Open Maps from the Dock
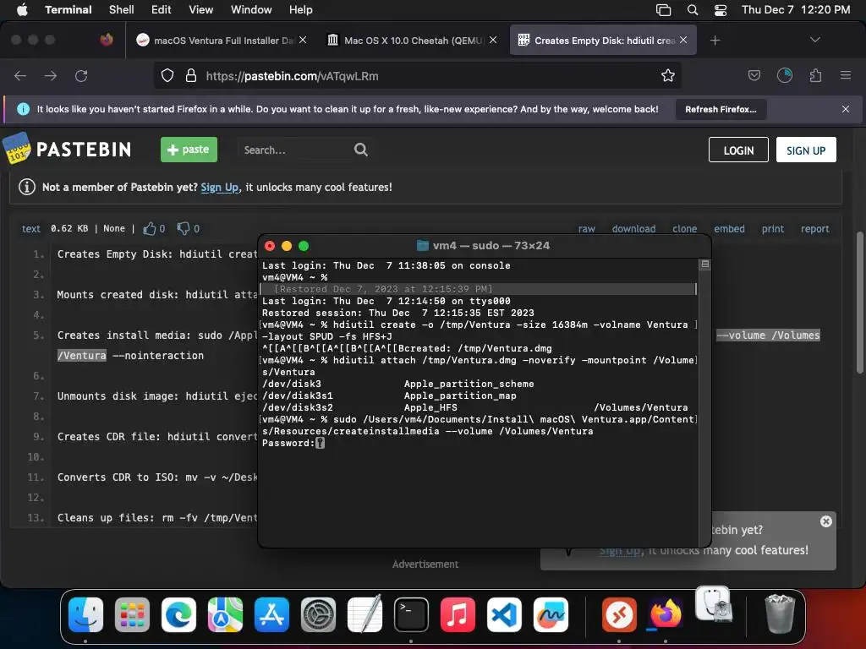 coord(225,615)
